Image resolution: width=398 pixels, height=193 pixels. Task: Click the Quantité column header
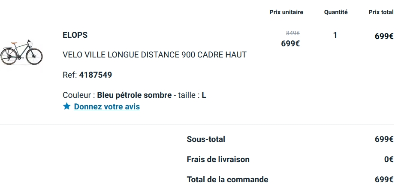[x=336, y=12]
